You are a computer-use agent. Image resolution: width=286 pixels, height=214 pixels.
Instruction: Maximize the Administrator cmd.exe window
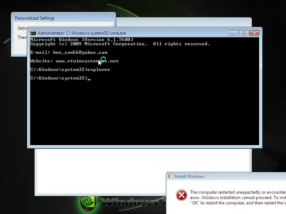(x=244, y=33)
